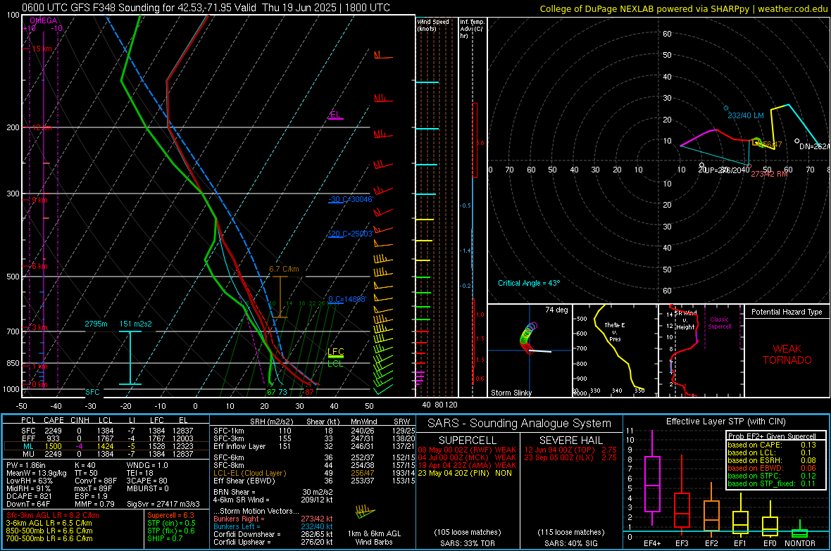Screen dimensions: 831x551
Task: Select the 3 km height marker
Action: pyautogui.click(x=39, y=327)
